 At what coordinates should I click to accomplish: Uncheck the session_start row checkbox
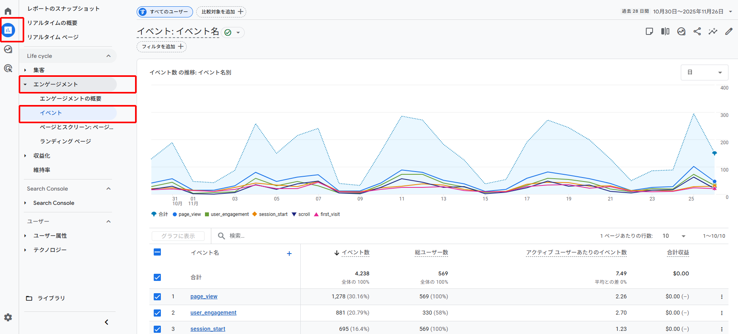(157, 329)
